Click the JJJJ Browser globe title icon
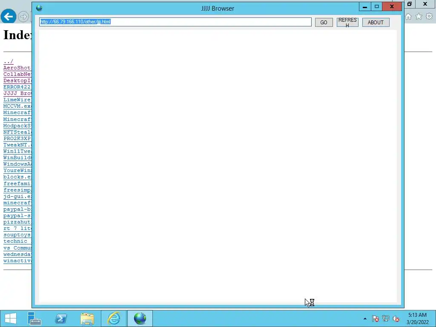This screenshot has height=327, width=436. click(x=39, y=8)
